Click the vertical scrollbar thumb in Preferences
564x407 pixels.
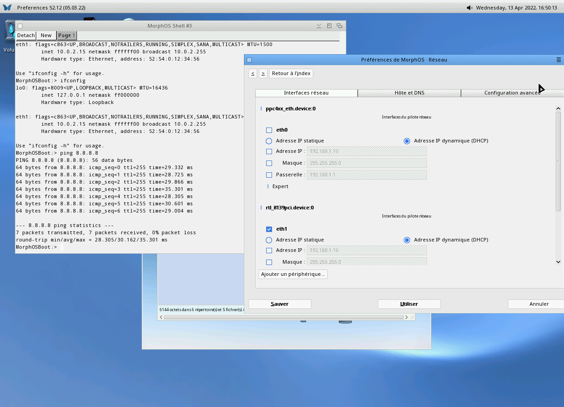pyautogui.click(x=558, y=161)
